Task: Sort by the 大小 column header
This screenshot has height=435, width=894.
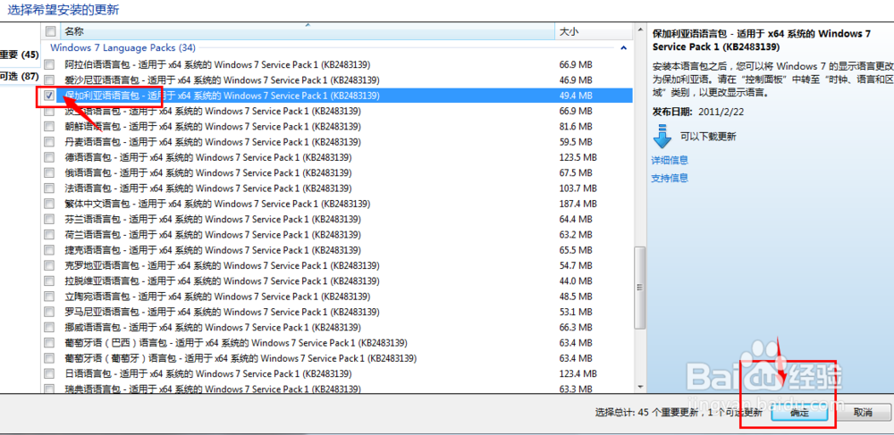Action: pyautogui.click(x=595, y=31)
